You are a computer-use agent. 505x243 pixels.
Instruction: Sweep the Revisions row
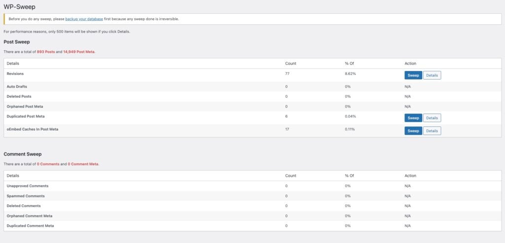tap(413, 75)
